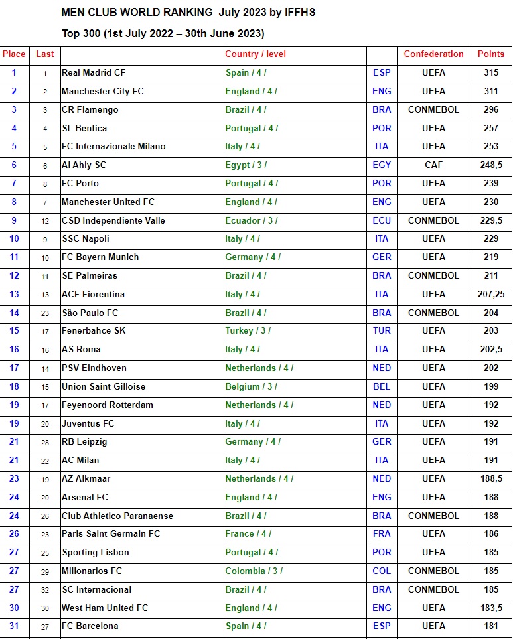Select the 'Manchester United FC' row name

click(x=108, y=202)
